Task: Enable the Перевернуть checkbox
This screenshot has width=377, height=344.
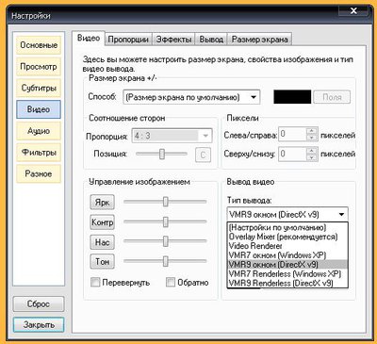Action: click(x=95, y=282)
